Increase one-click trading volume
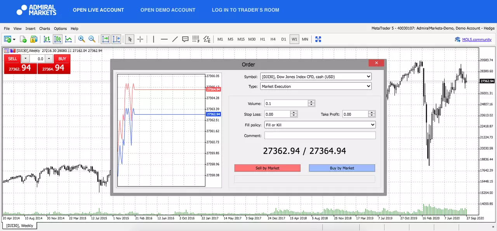This screenshot has width=497, height=231. click(x=49, y=59)
